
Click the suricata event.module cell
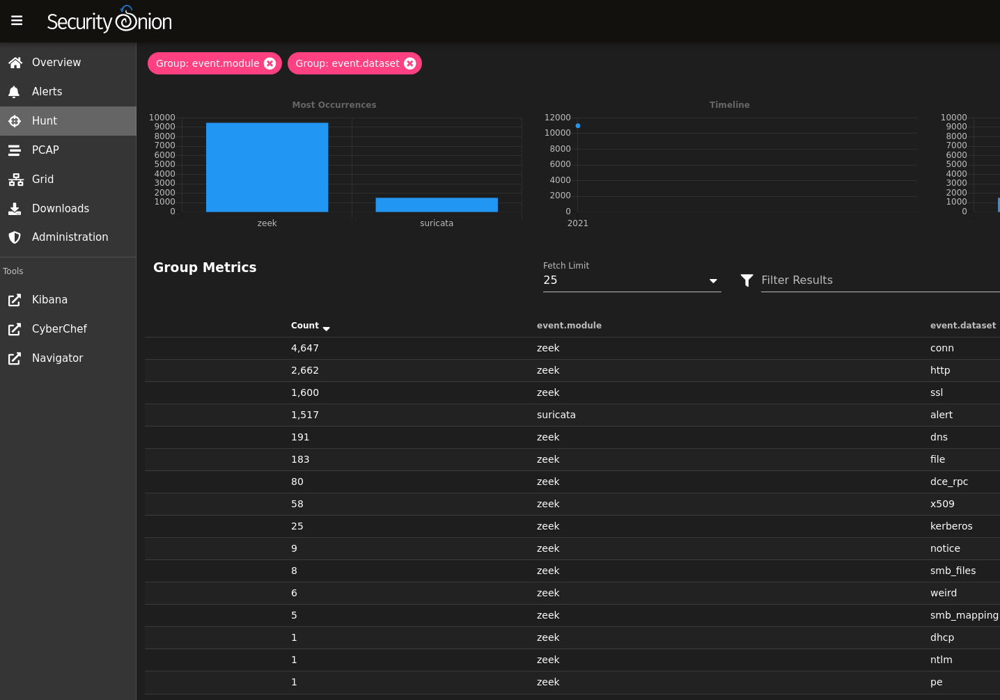[x=556, y=415]
